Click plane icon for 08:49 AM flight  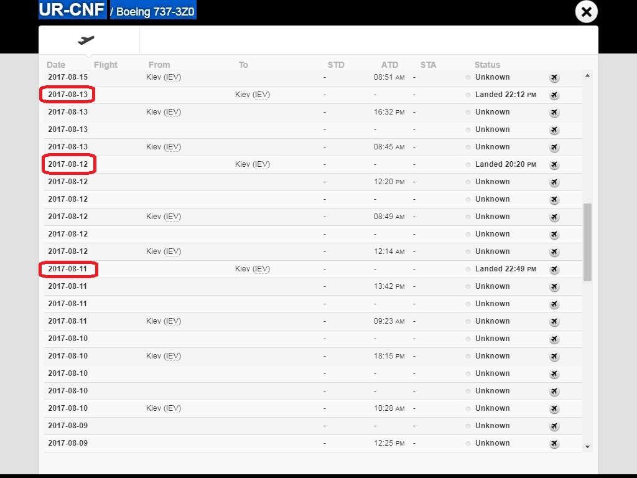[554, 217]
